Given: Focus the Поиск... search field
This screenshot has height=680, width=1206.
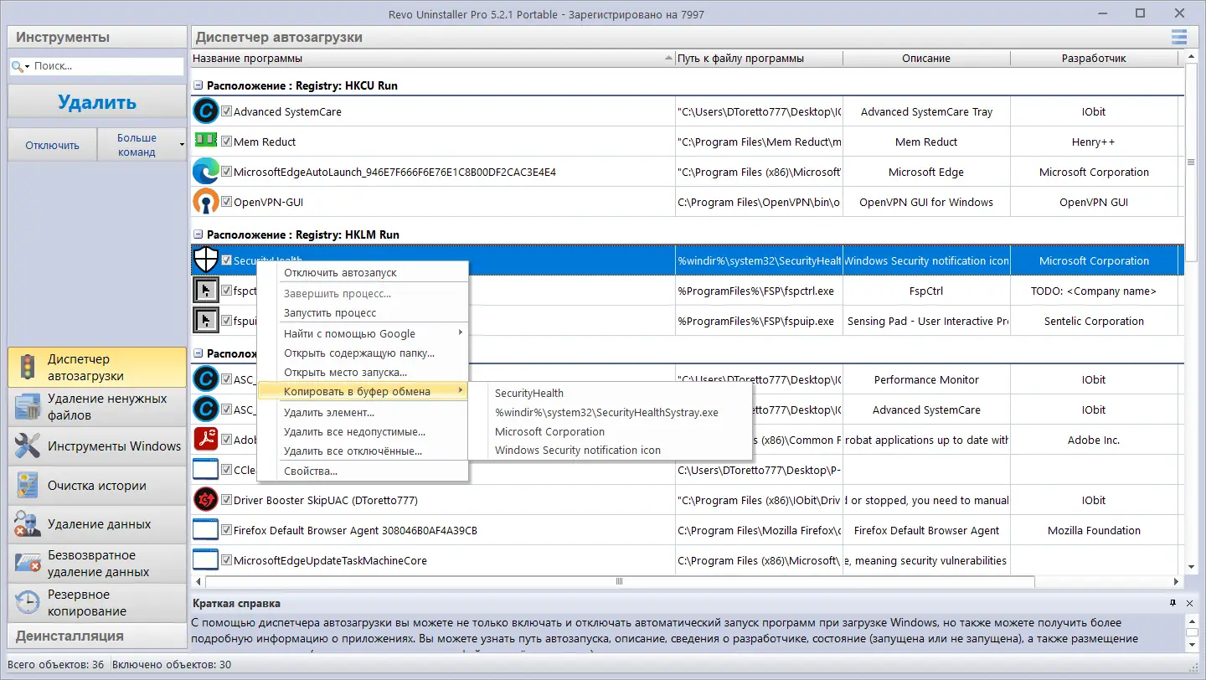Looking at the screenshot, I should pyautogui.click(x=106, y=66).
